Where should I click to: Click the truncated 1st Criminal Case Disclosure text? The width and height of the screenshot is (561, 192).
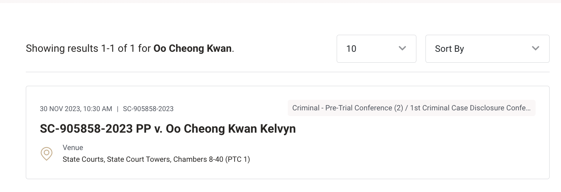470,108
